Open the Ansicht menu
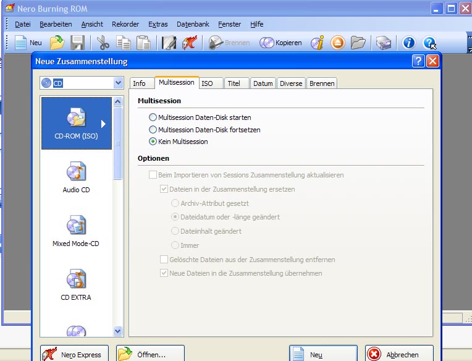The height and width of the screenshot is (361, 472). [92, 24]
